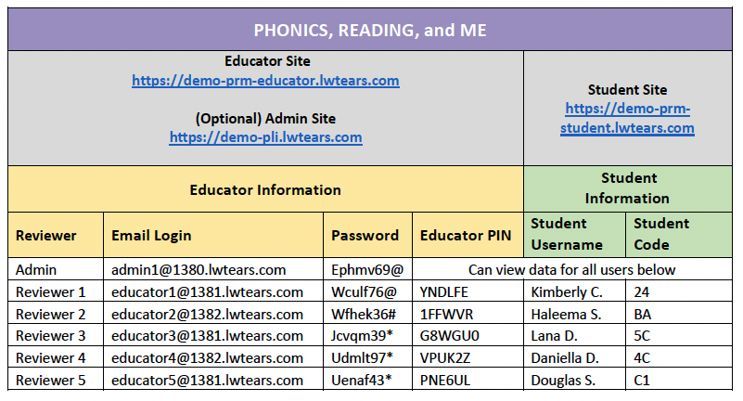743x401 pixels.
Task: Select student username Haleema S.
Action: 566,315
